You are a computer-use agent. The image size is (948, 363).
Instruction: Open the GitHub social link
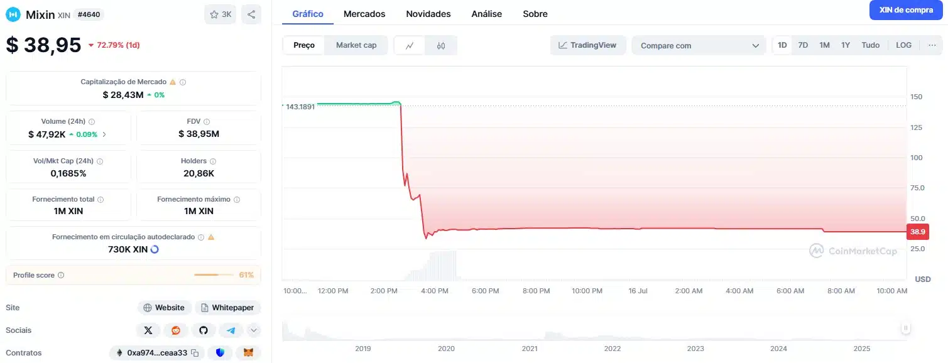204,330
